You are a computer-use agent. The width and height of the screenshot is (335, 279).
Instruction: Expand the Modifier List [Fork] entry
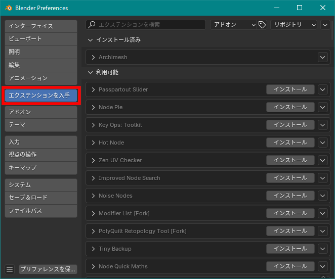point(93,214)
